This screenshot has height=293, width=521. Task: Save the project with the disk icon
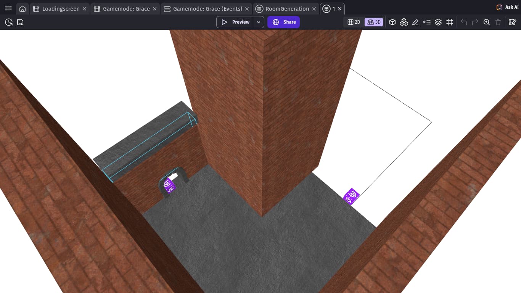coord(20,22)
